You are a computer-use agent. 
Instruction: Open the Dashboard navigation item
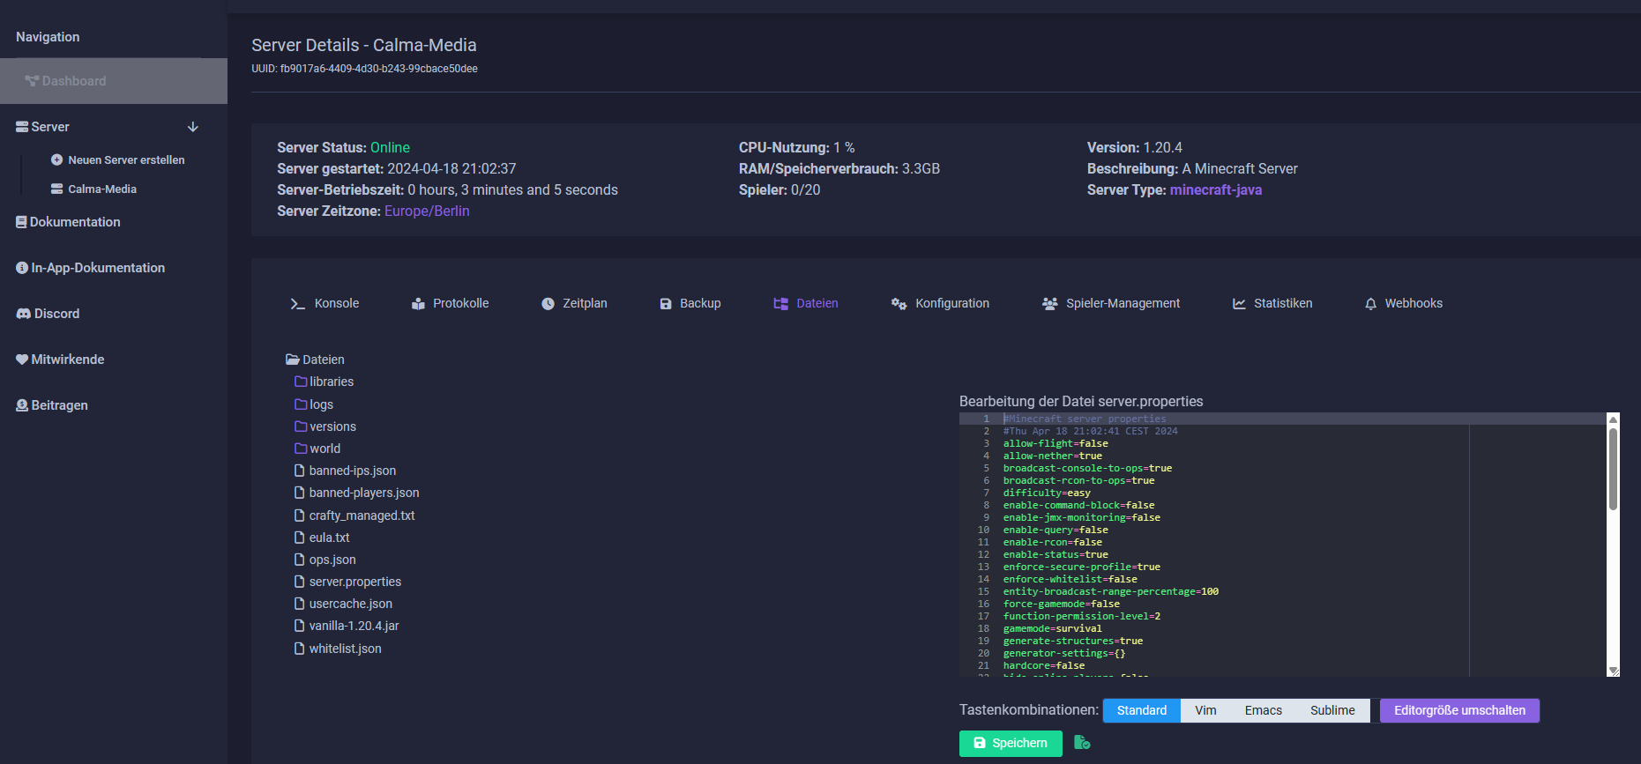[114, 81]
